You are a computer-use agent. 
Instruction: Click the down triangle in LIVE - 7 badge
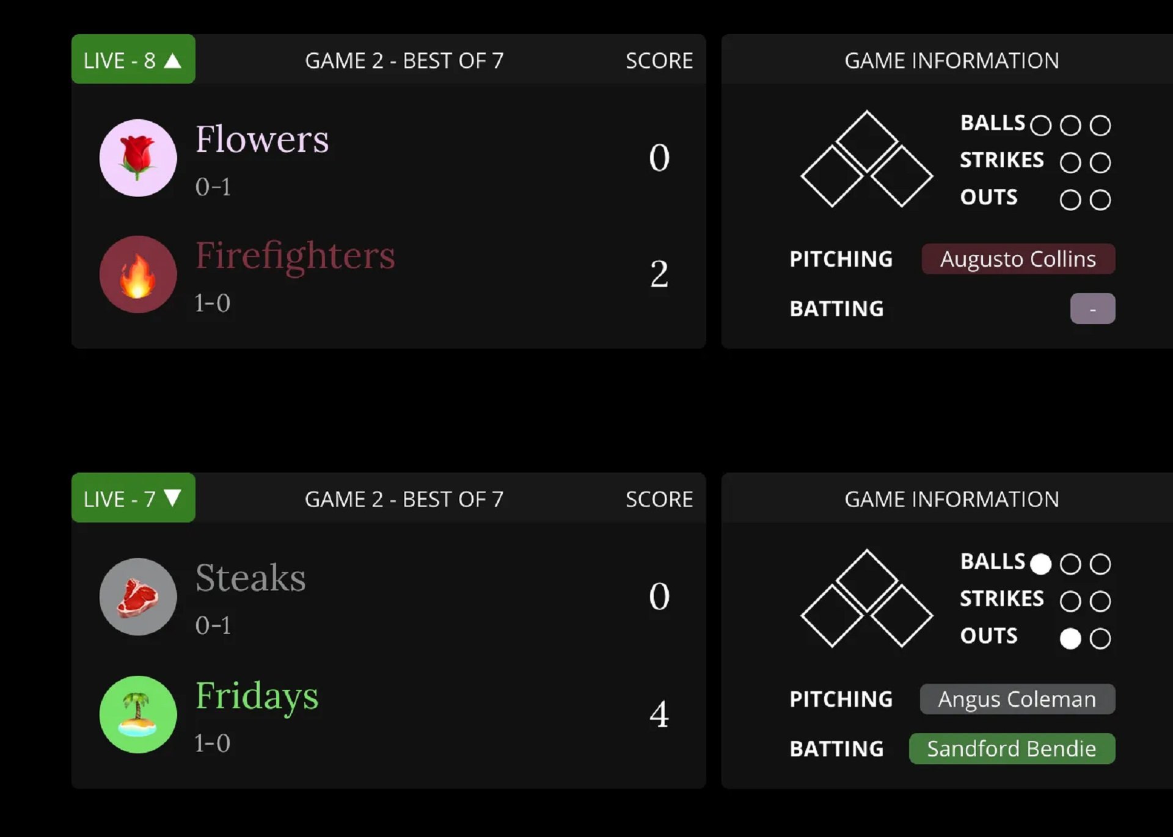[x=173, y=498]
